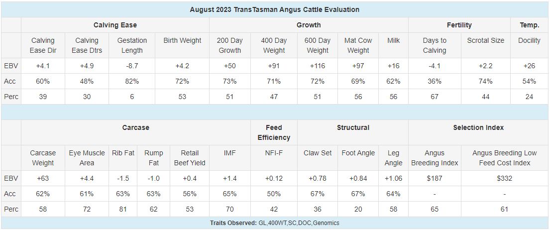Click the Retail Beef Yield header
The height and width of the screenshot is (230, 550).
[x=190, y=158]
